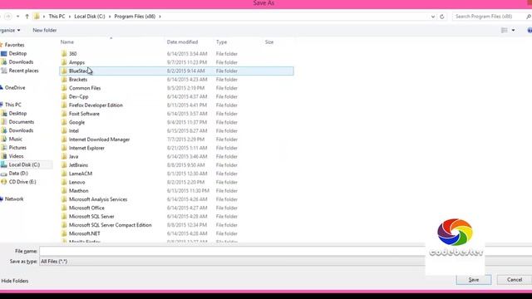
Task: Click the Ampps folder icon
Action: (64, 62)
